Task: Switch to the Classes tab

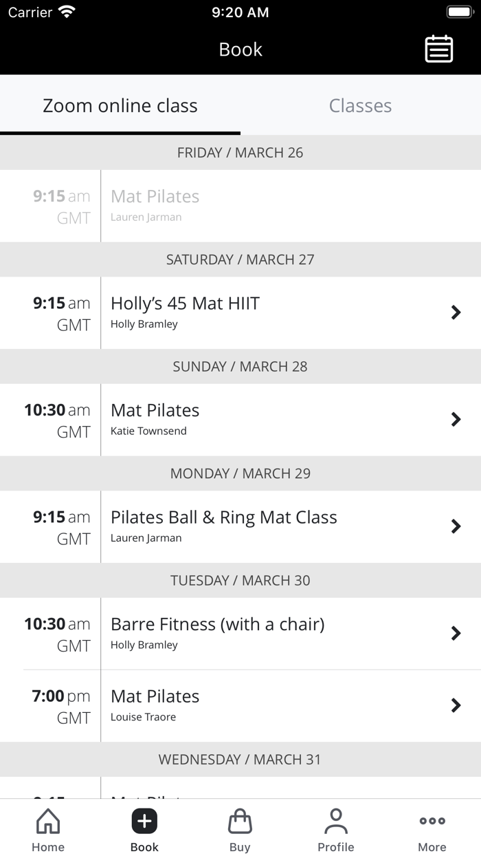Action: pyautogui.click(x=360, y=105)
